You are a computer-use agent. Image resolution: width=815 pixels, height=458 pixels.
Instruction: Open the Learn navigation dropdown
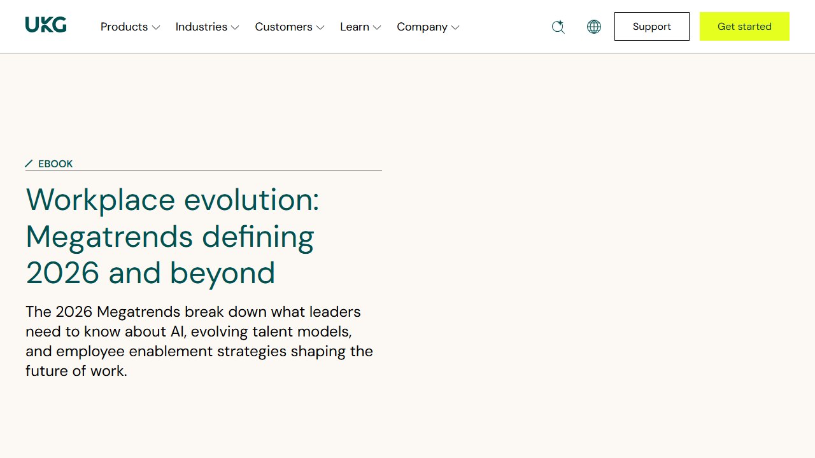pos(361,27)
